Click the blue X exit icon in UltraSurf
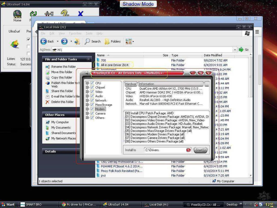Image resolution: width=277 pixels, height=208 pixels. [81, 14]
